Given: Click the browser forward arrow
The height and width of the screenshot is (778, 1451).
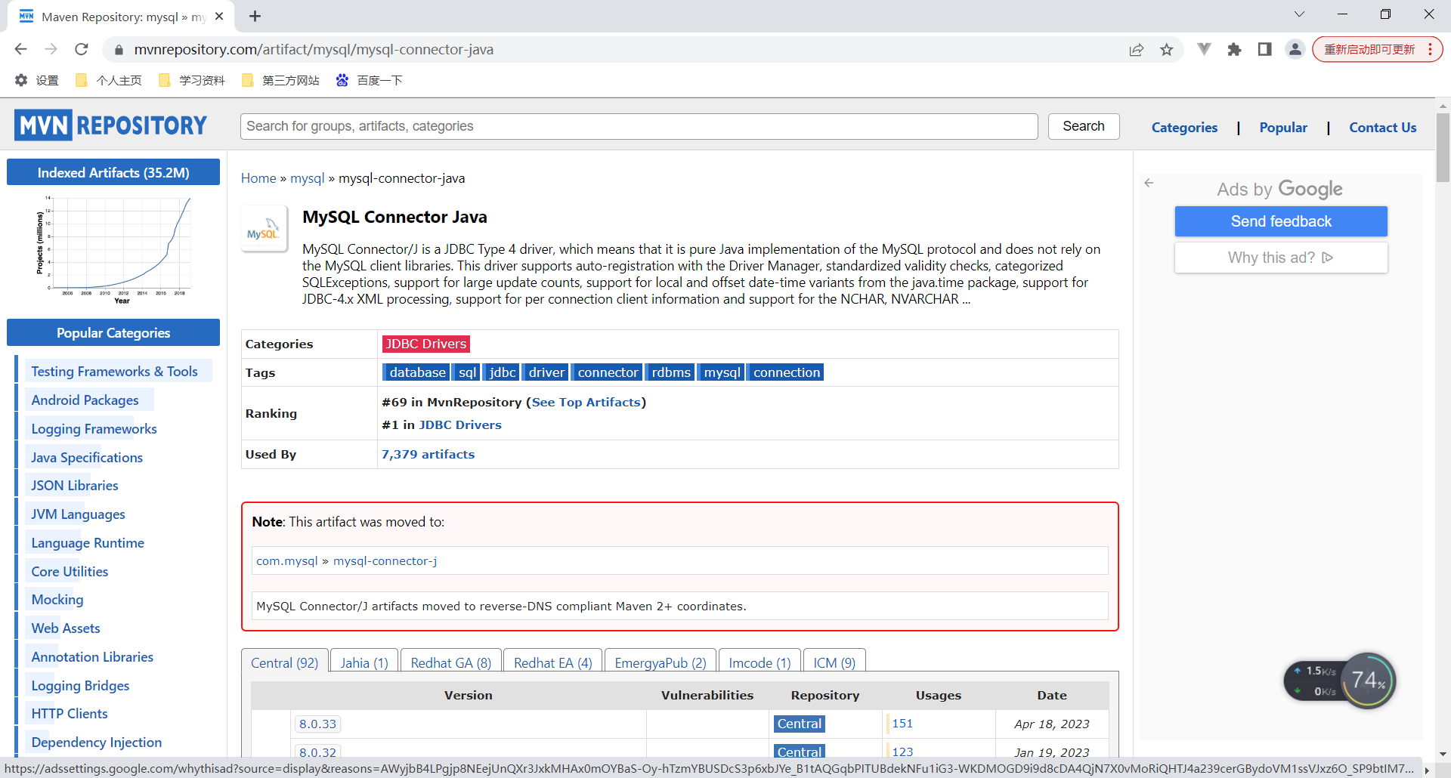Looking at the screenshot, I should pyautogui.click(x=51, y=49).
